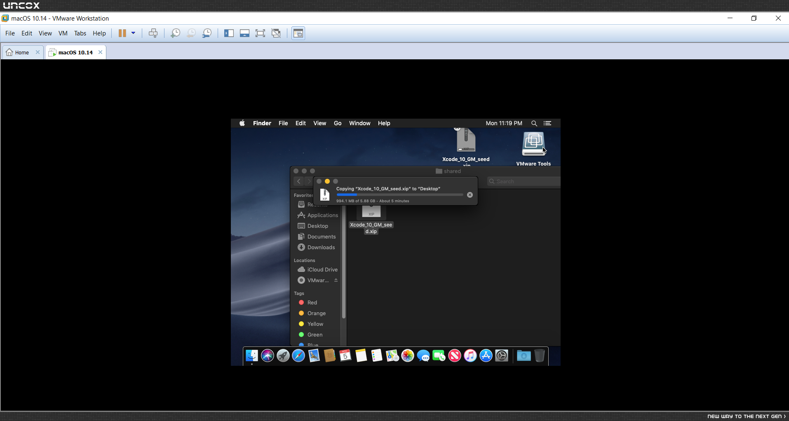
Task: Pause the virtual machine from the toolbar
Action: (x=122, y=33)
